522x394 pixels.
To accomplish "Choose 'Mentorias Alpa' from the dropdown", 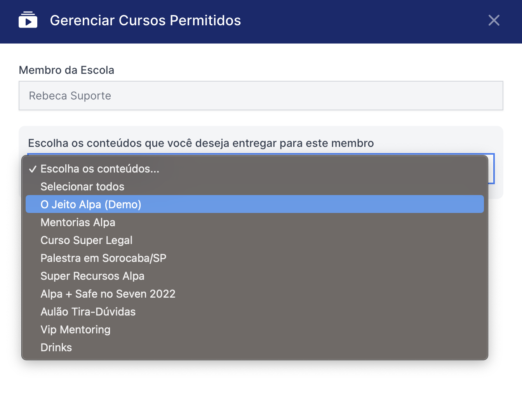I will coord(78,223).
